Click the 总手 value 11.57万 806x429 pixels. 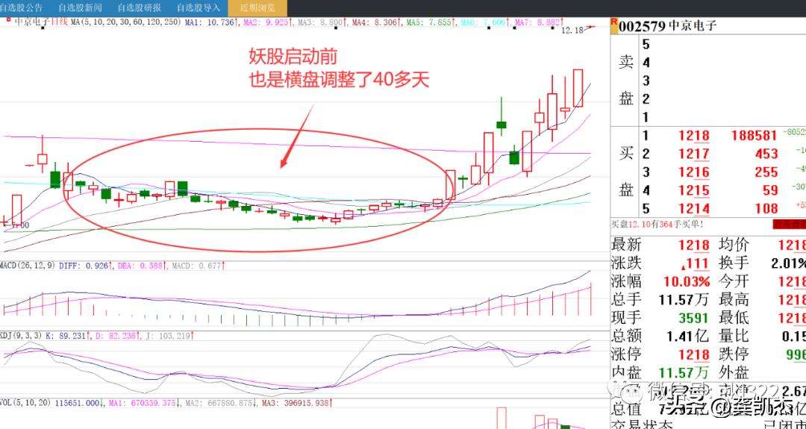click(683, 299)
